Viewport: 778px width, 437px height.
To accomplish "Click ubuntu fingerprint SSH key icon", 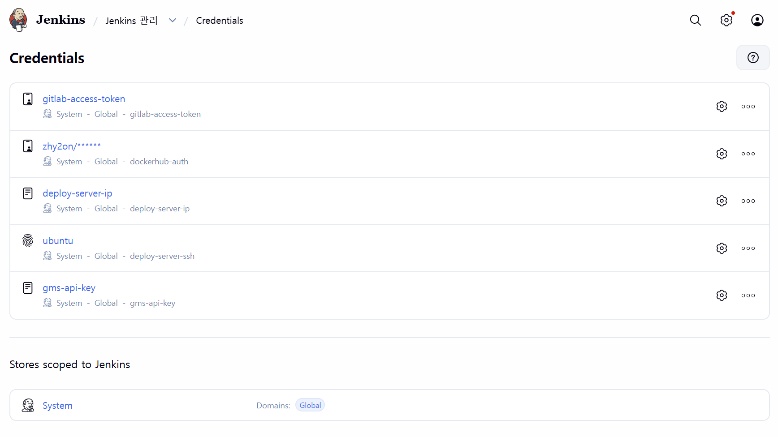I will 28,240.
